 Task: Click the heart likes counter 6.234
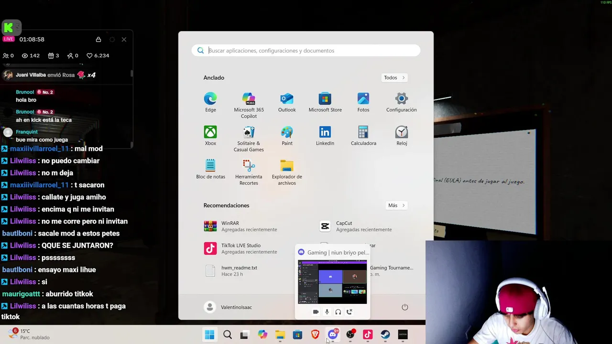click(x=98, y=55)
